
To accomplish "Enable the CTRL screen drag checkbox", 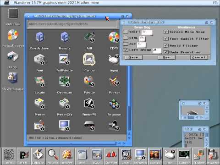I will point(126,38).
